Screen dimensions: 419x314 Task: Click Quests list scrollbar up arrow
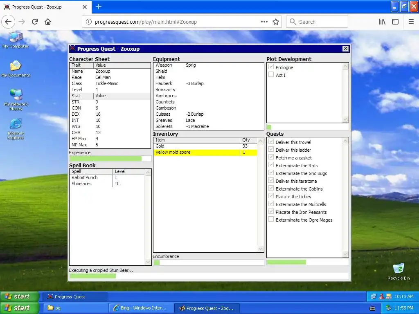pos(345,141)
